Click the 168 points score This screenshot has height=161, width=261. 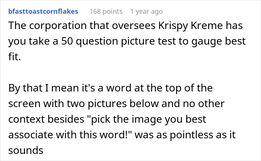coord(106,11)
